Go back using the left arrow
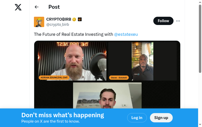This screenshot has height=127, width=202. click(x=37, y=7)
